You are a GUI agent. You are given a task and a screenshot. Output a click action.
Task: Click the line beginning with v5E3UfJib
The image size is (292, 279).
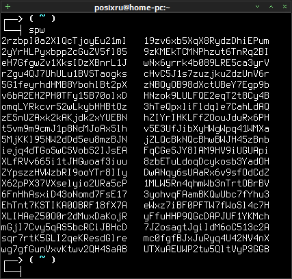pos(207,129)
